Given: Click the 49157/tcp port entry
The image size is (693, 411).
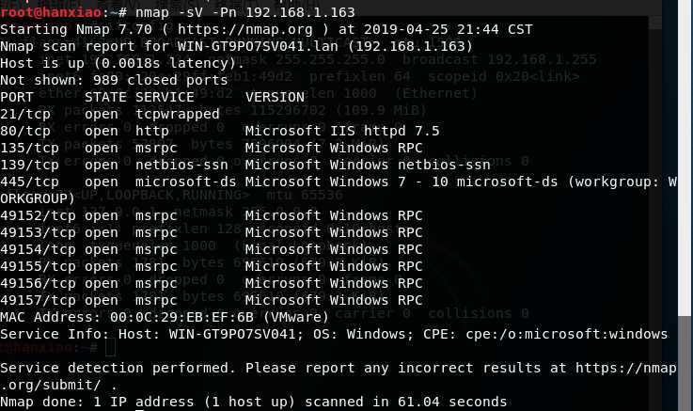Looking at the screenshot, I should pos(38,300).
